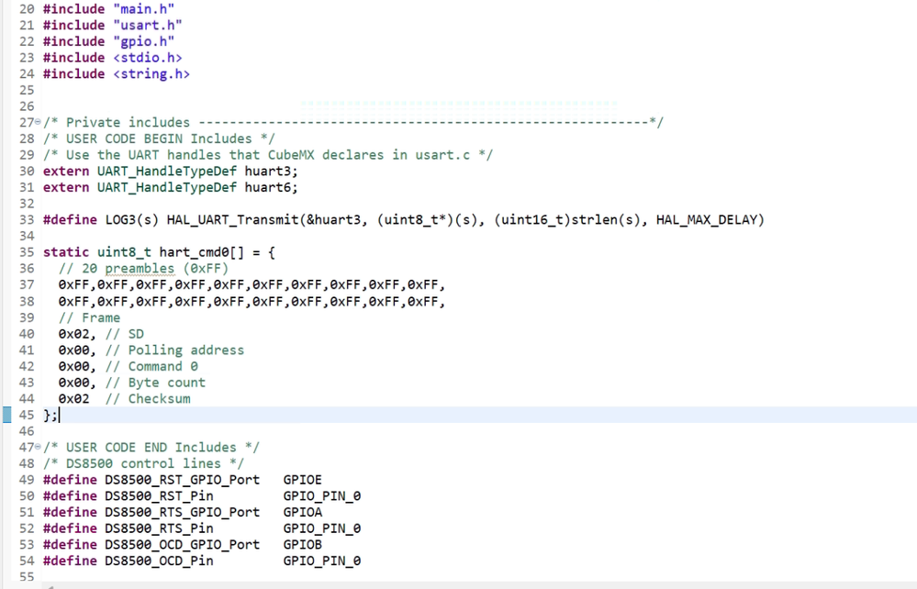Click the GPIOE value

coord(302,481)
